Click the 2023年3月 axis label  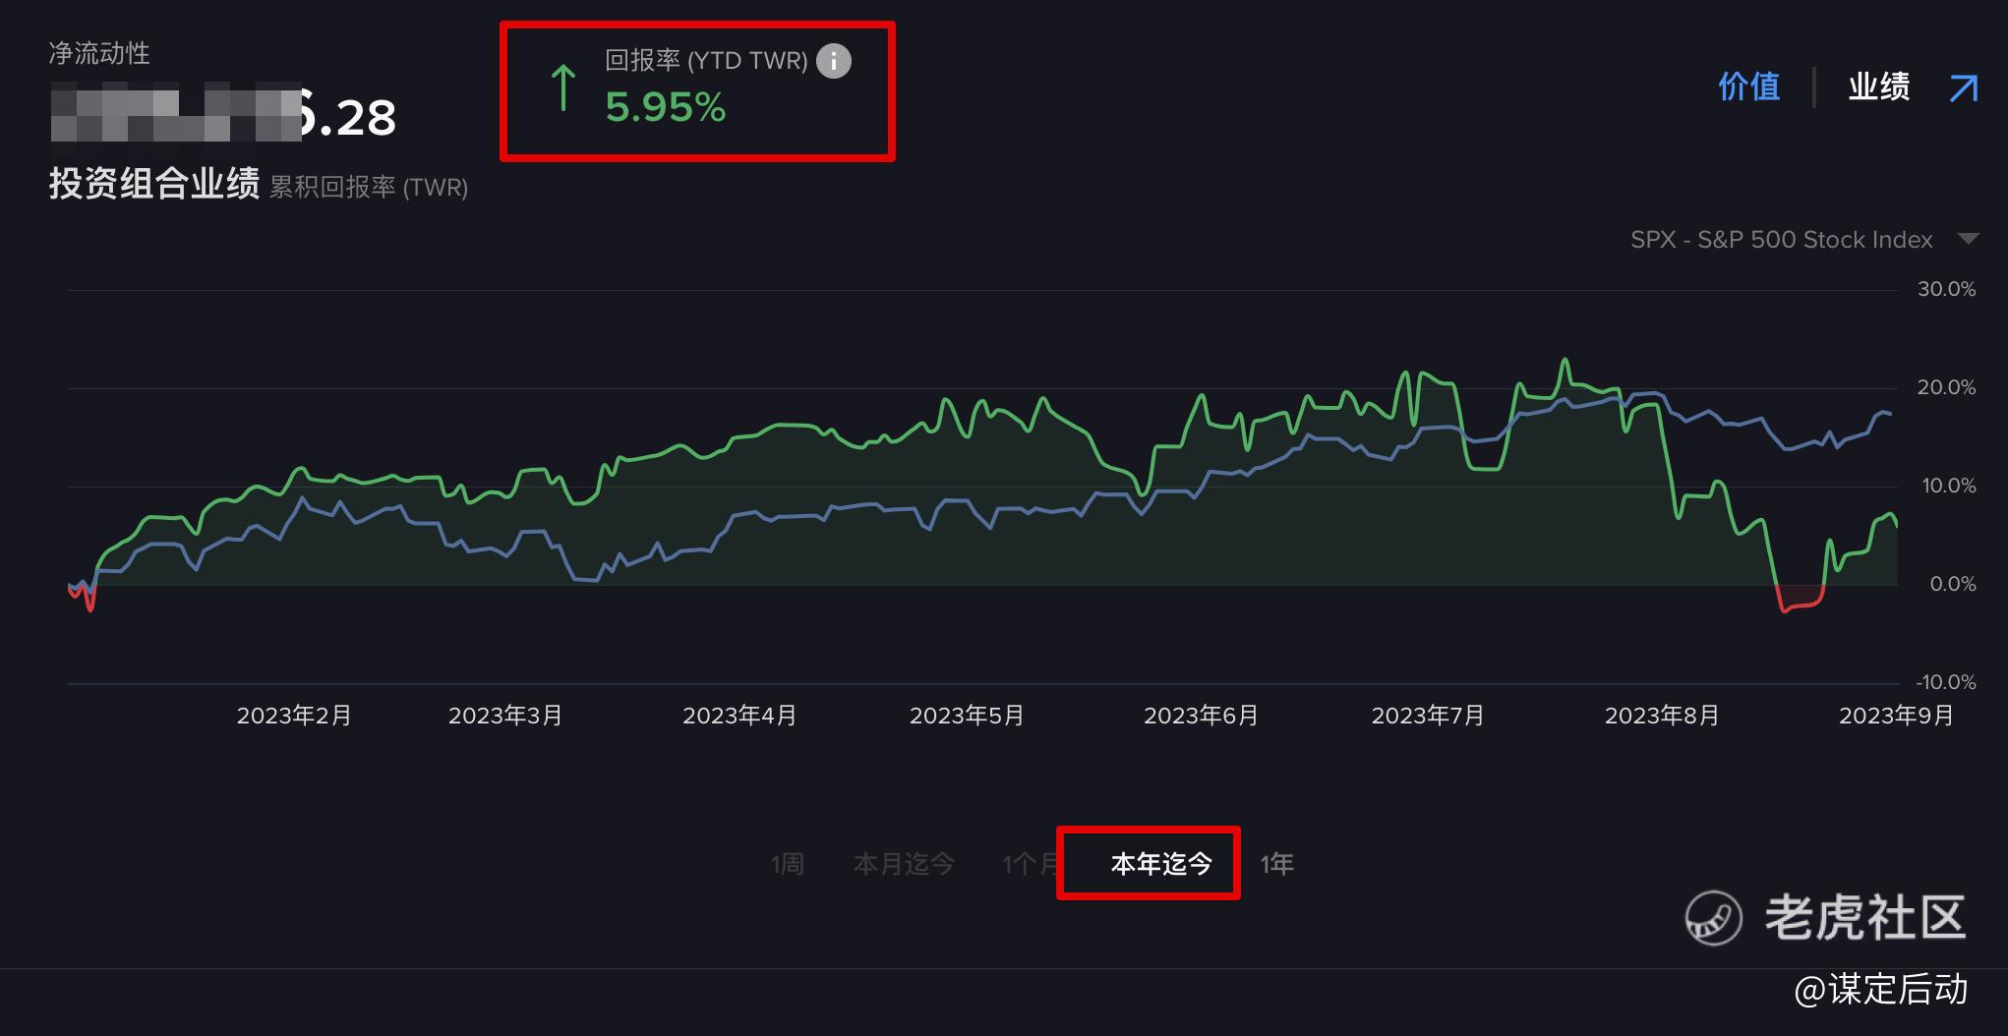pyautogui.click(x=505, y=716)
